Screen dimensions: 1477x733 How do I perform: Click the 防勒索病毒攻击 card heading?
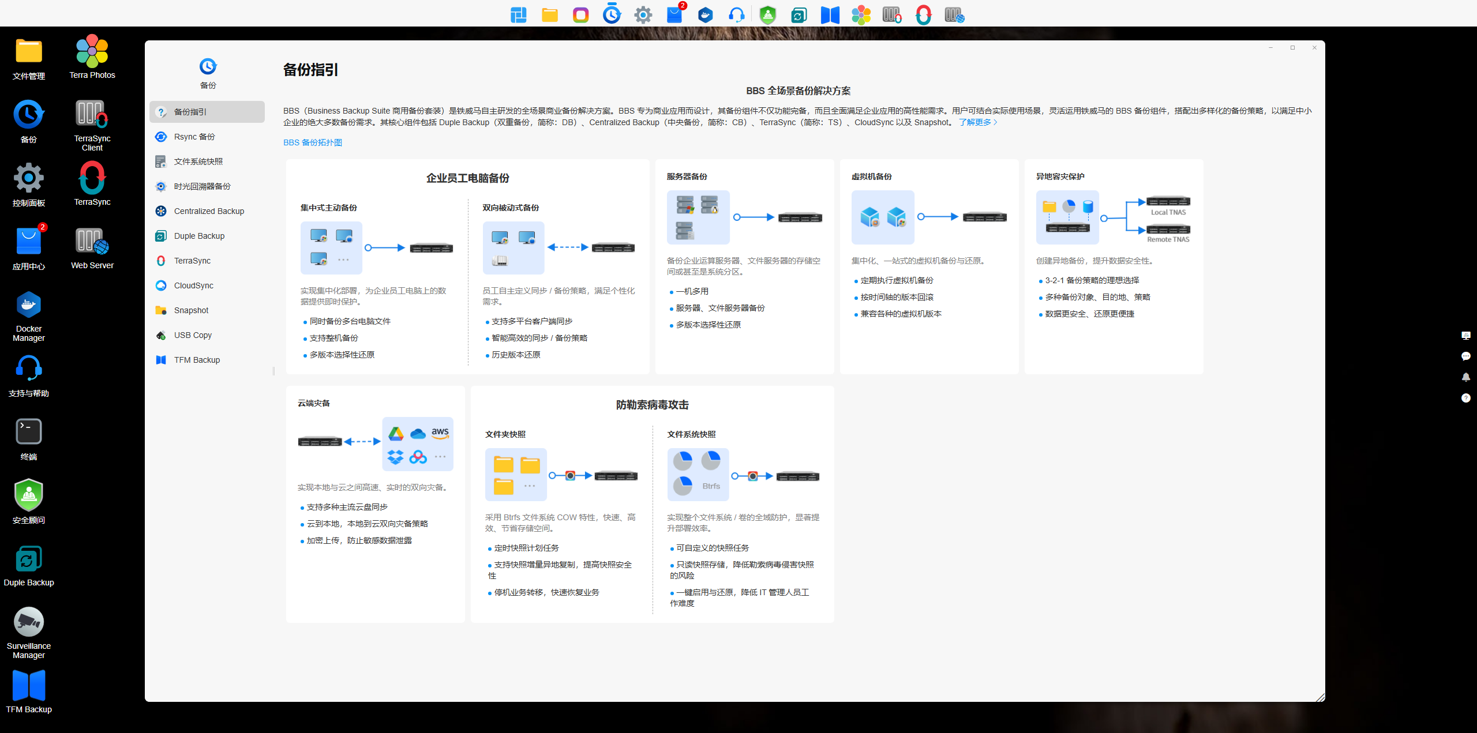[652, 405]
